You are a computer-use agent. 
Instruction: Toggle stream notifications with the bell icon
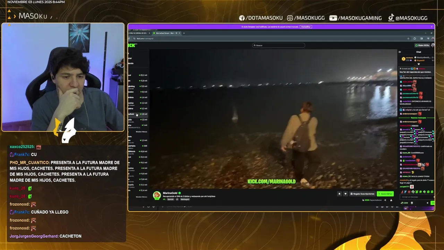pyautogui.click(x=339, y=194)
